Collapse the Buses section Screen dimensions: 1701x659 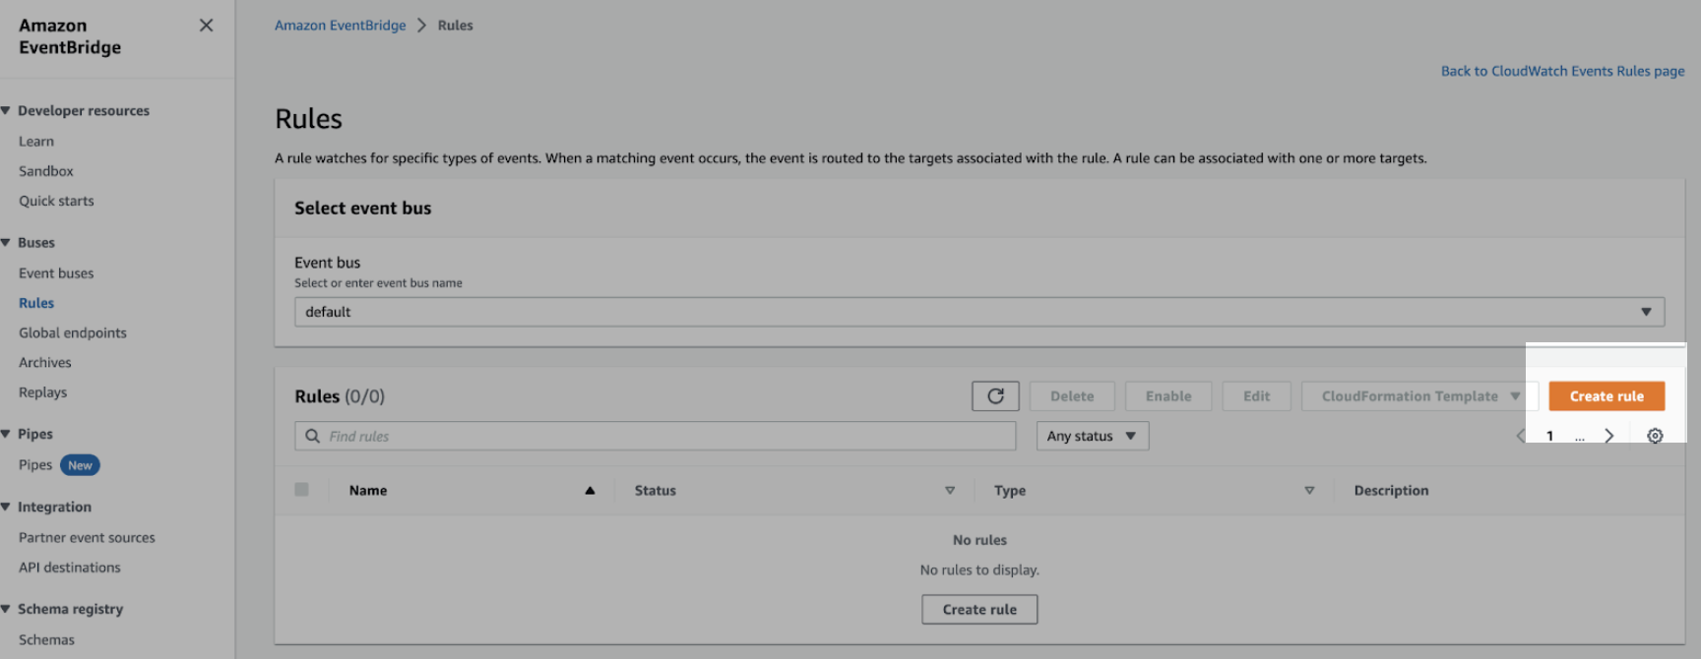(6, 242)
